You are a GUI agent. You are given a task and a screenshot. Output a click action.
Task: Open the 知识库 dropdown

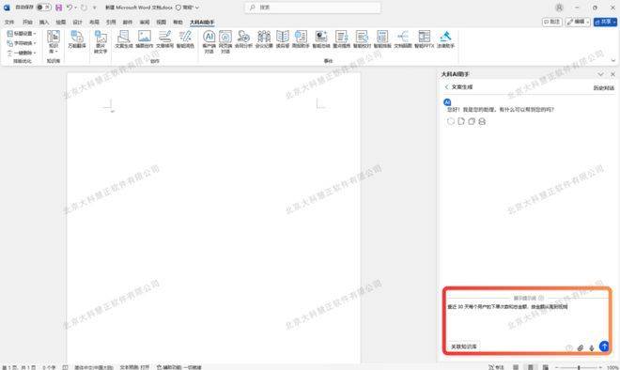[54, 42]
